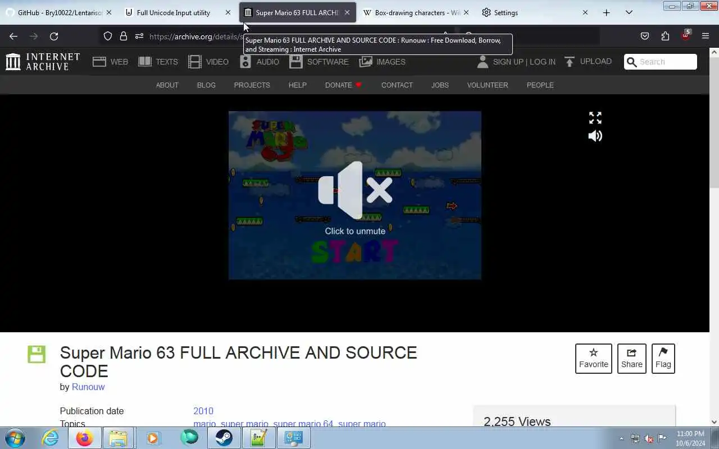Favorite this item with star button
This screenshot has height=449, width=719.
[x=593, y=358]
